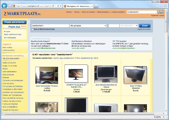
Task: Open the STUNT!! Full HD LED monitor thumbnail
Action: tap(76, 73)
